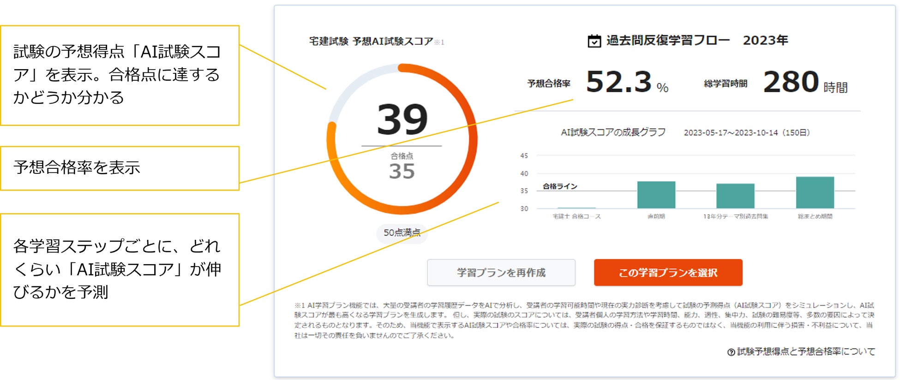
Task: Click the 宅建士 合格コース axis label
Action: click(x=576, y=216)
